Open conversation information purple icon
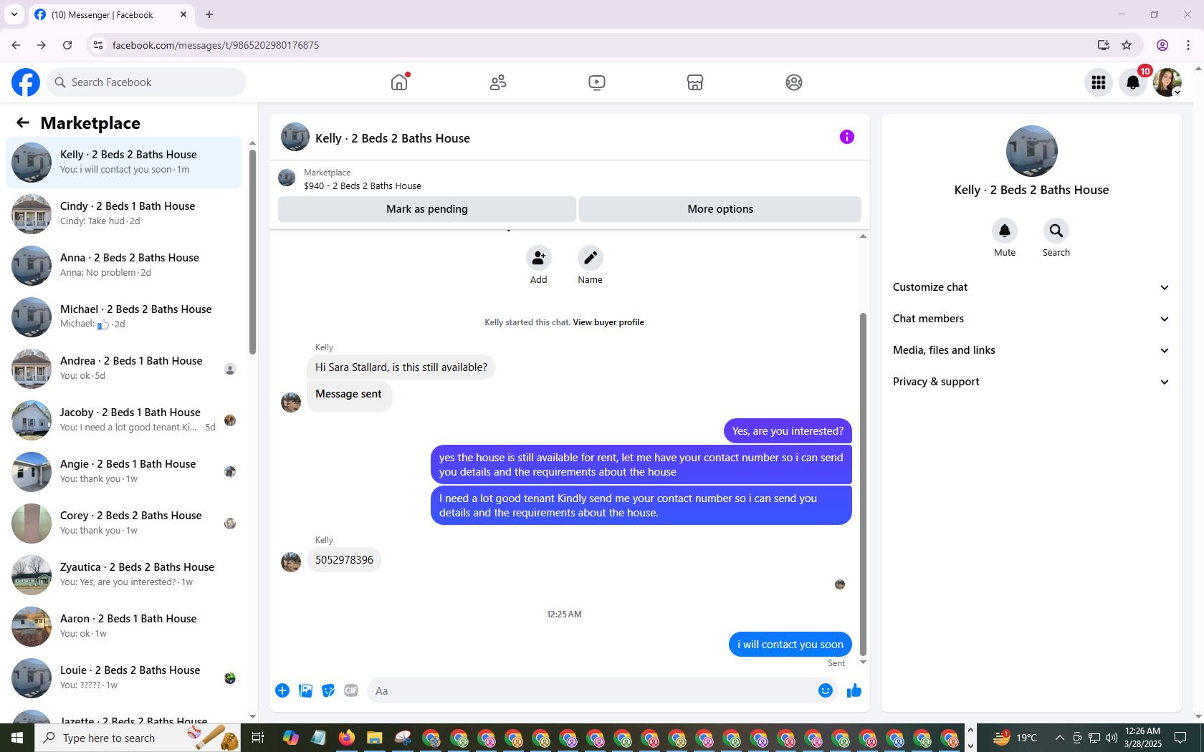1204x752 pixels. [x=847, y=137]
